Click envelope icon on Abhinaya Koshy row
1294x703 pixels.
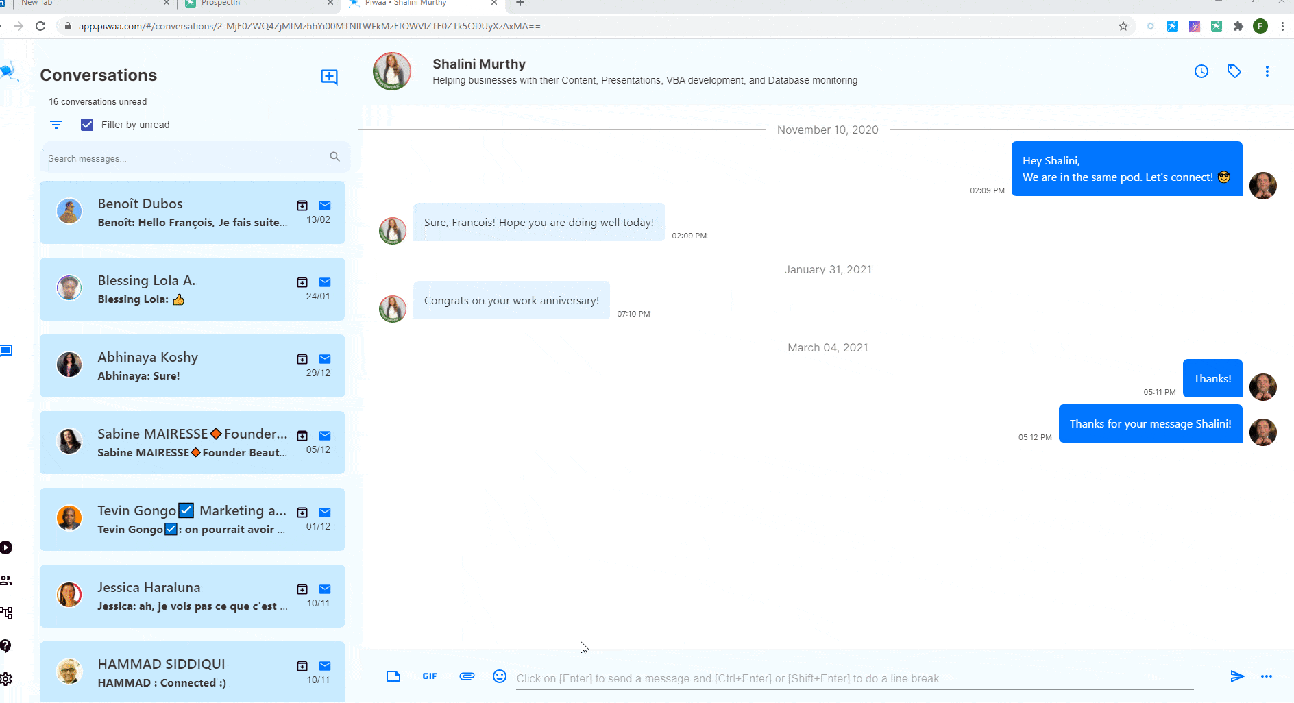pyautogui.click(x=325, y=359)
